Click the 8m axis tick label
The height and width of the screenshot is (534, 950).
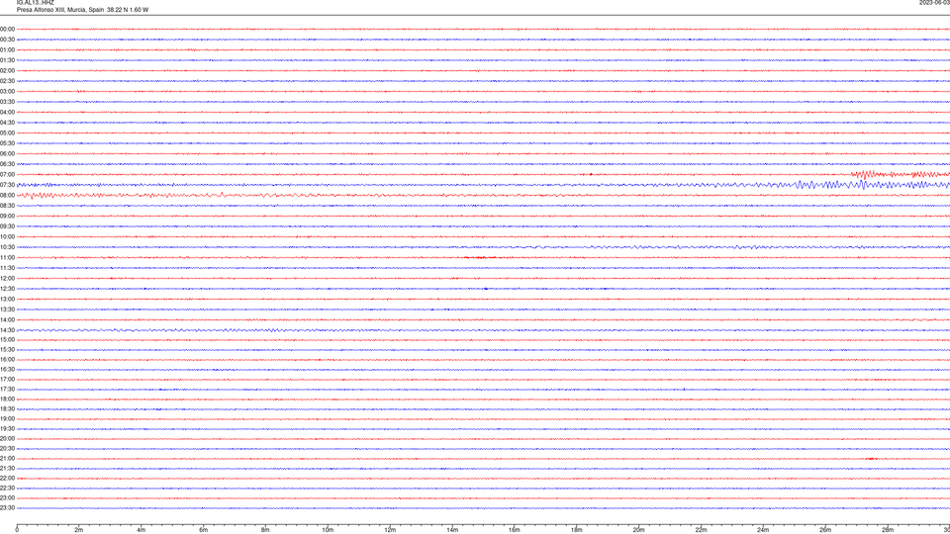pos(265,530)
